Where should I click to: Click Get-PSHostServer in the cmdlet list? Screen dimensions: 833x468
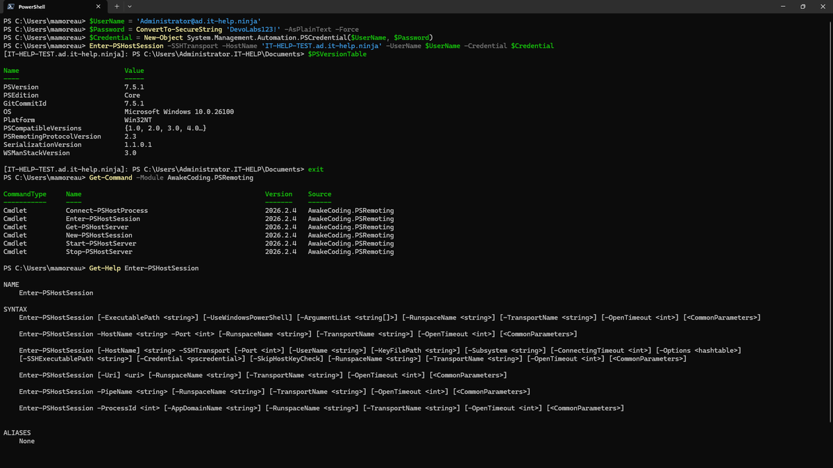[97, 227]
